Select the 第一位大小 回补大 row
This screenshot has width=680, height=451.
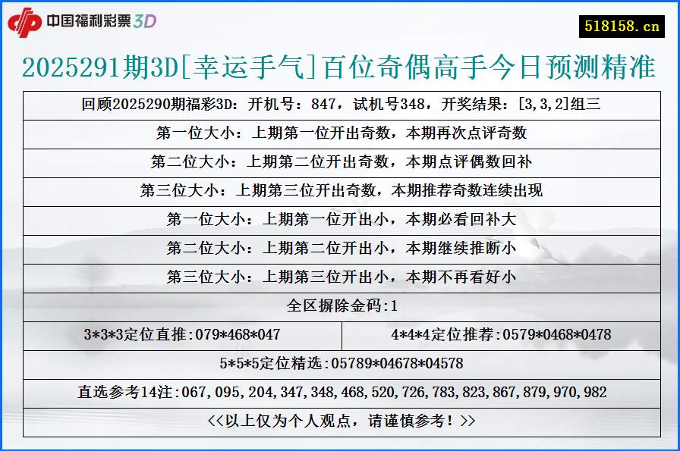(340, 215)
